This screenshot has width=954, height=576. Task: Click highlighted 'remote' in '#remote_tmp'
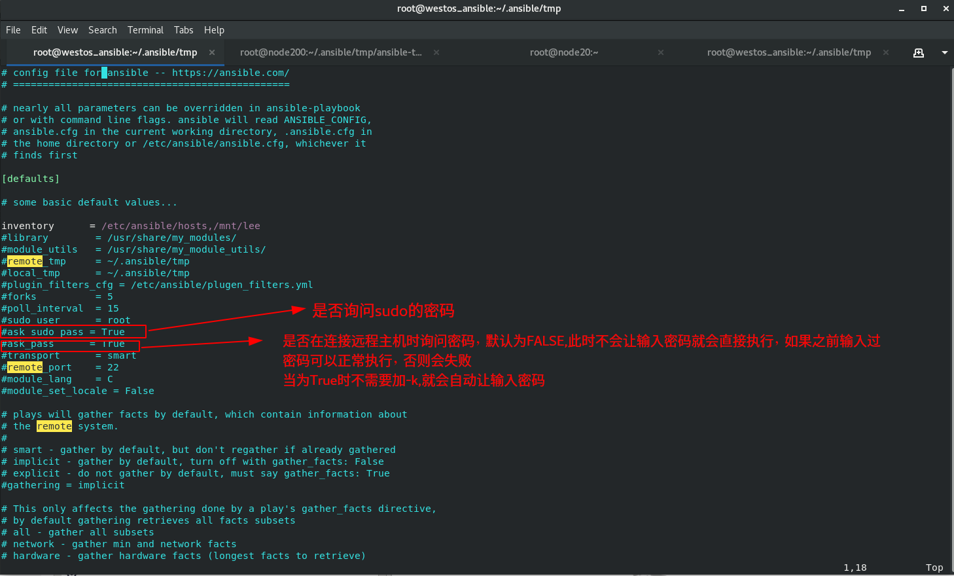coord(25,261)
